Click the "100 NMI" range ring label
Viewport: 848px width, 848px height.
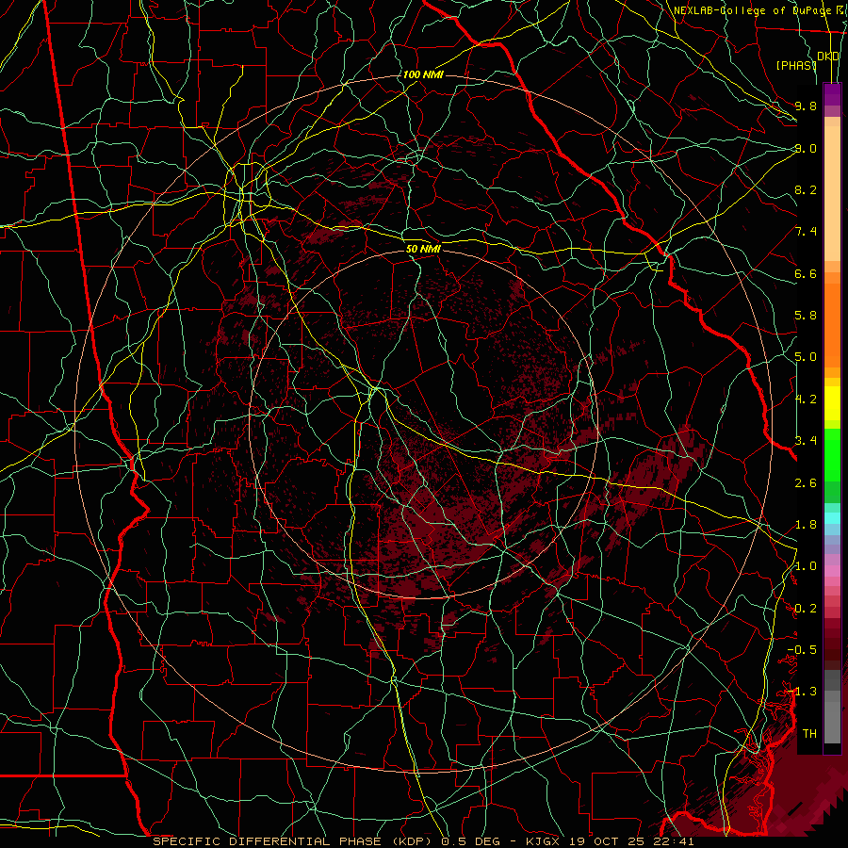pos(423,74)
